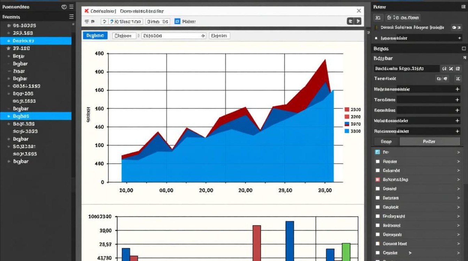468x261 pixels.
Task: Select the highlighted blue tab in chart filter bar
Action: coord(95,35)
